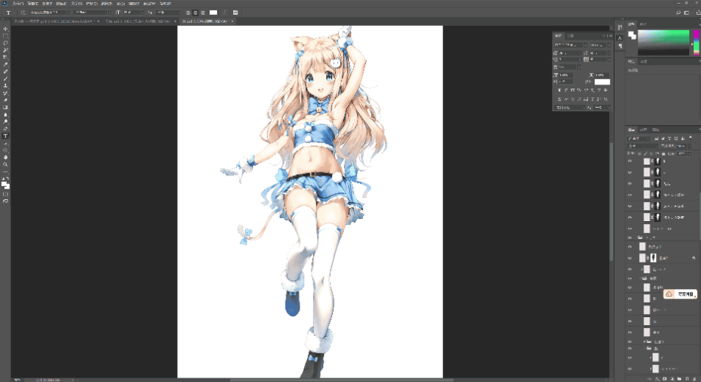Switch to Channels tab in Layers panel group
This screenshot has height=382, width=701.
tap(643, 130)
